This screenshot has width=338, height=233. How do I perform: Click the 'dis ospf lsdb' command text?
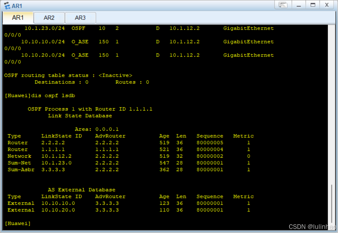tap(53, 95)
